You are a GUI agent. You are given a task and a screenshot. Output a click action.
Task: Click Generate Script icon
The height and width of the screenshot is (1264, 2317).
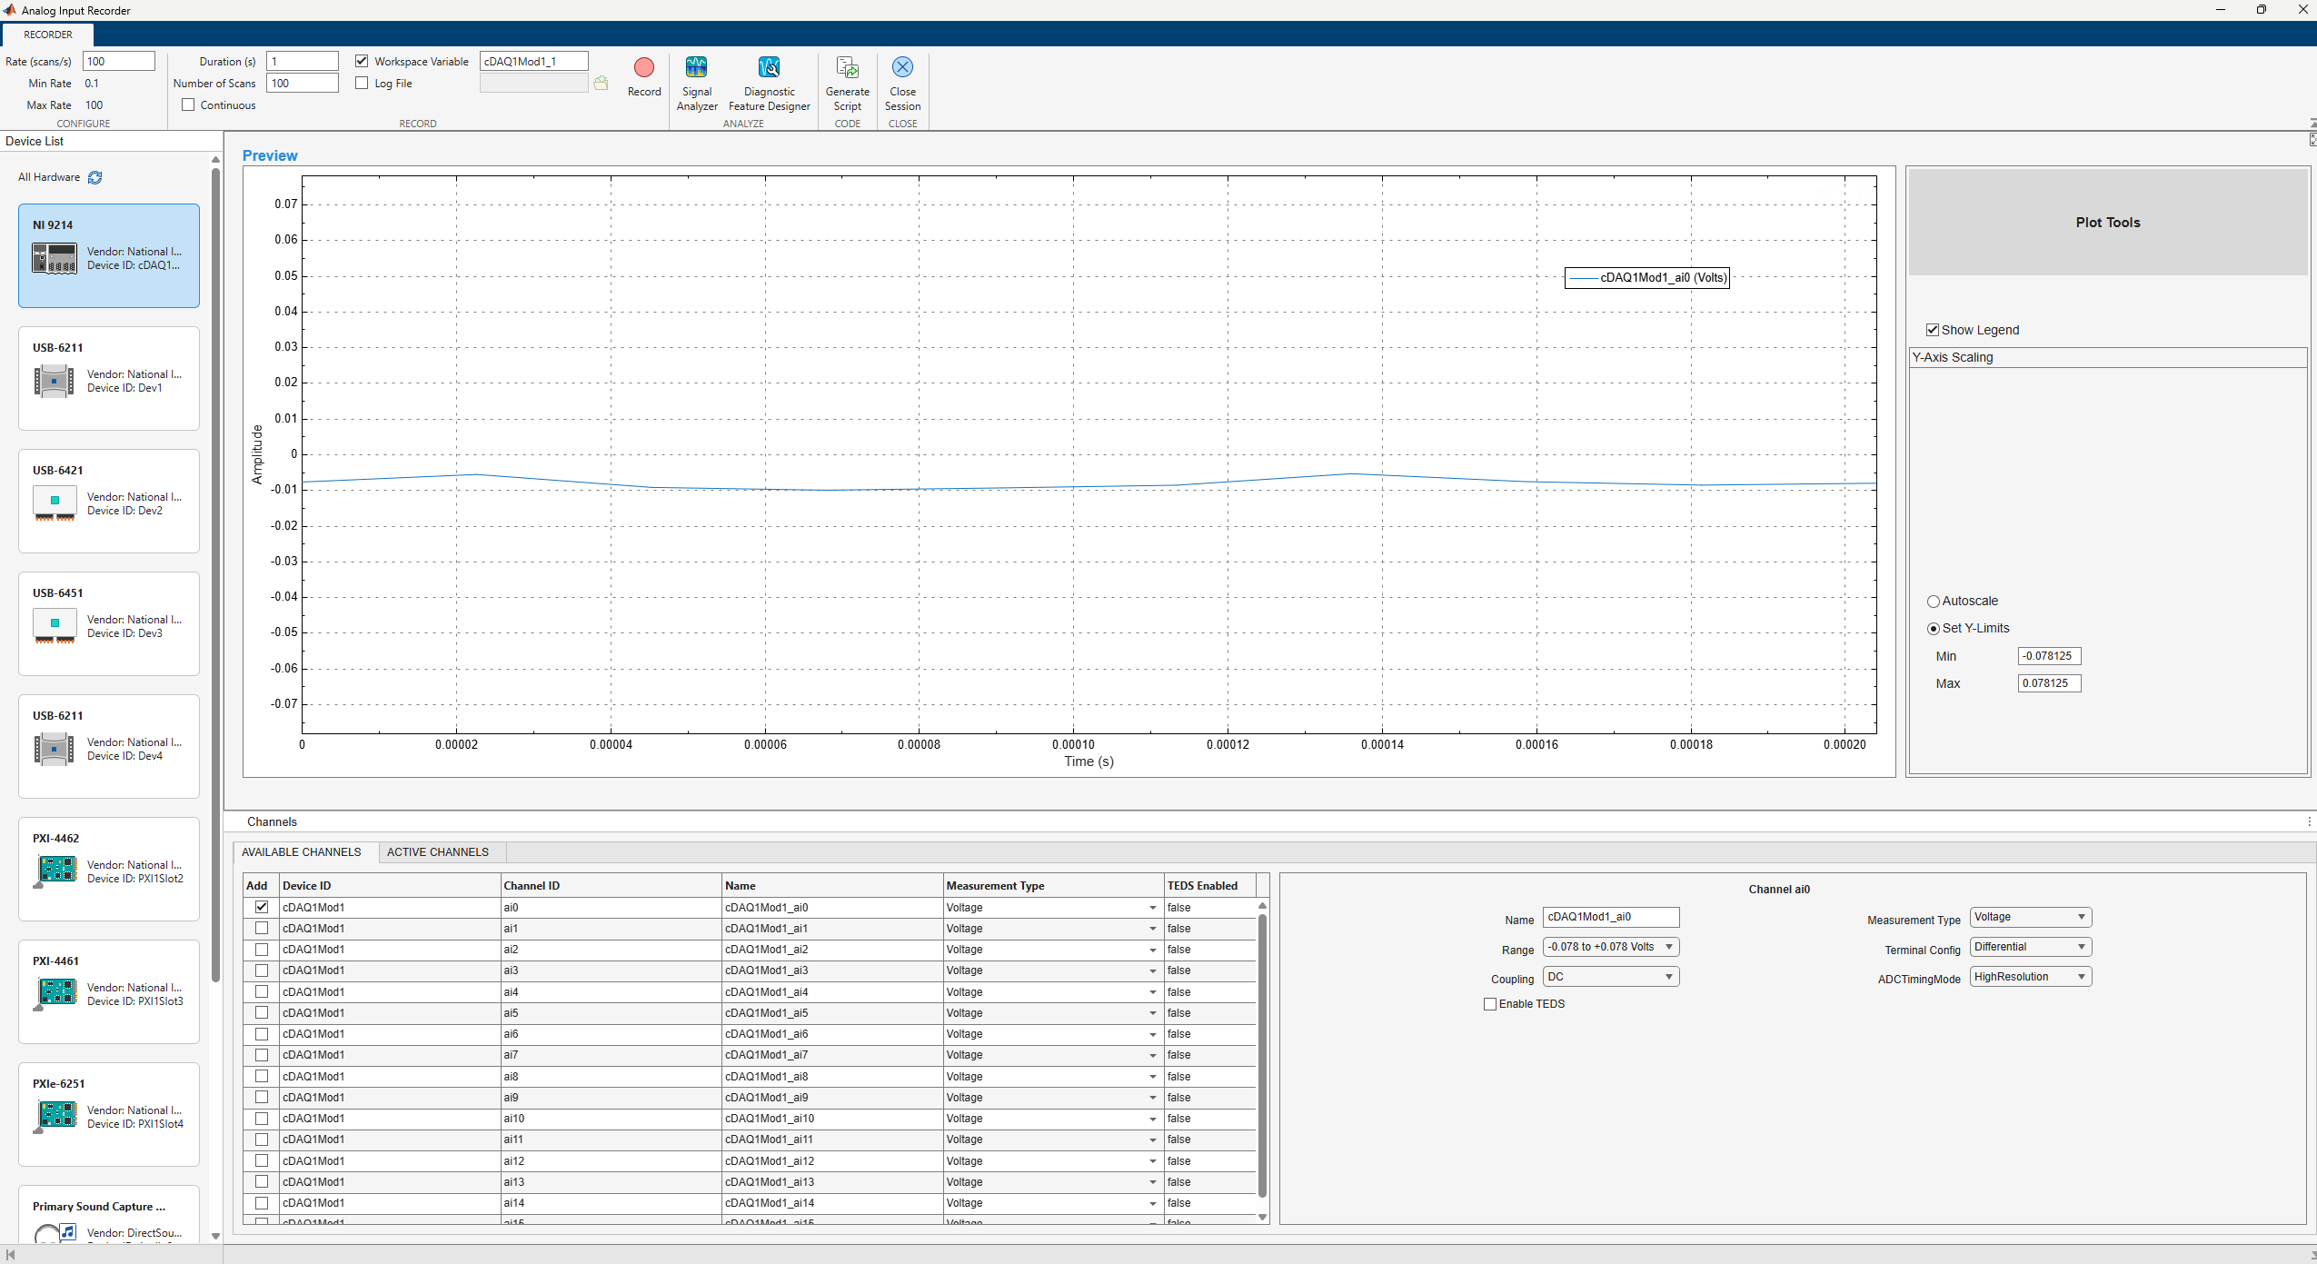847,67
